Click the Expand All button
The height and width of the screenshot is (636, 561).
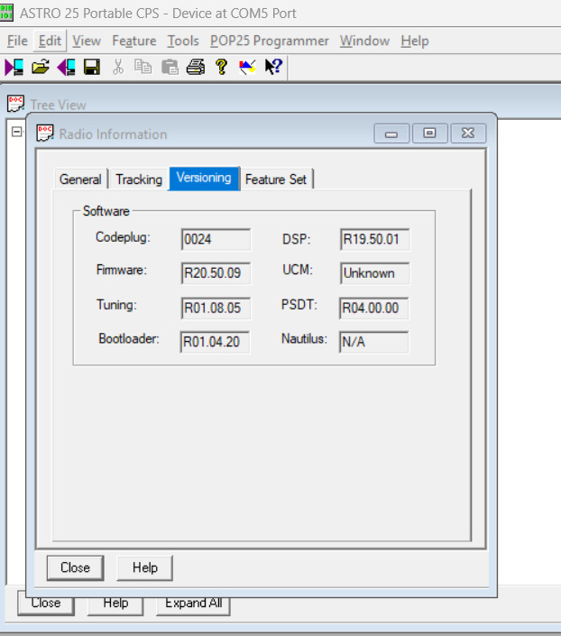[192, 604]
